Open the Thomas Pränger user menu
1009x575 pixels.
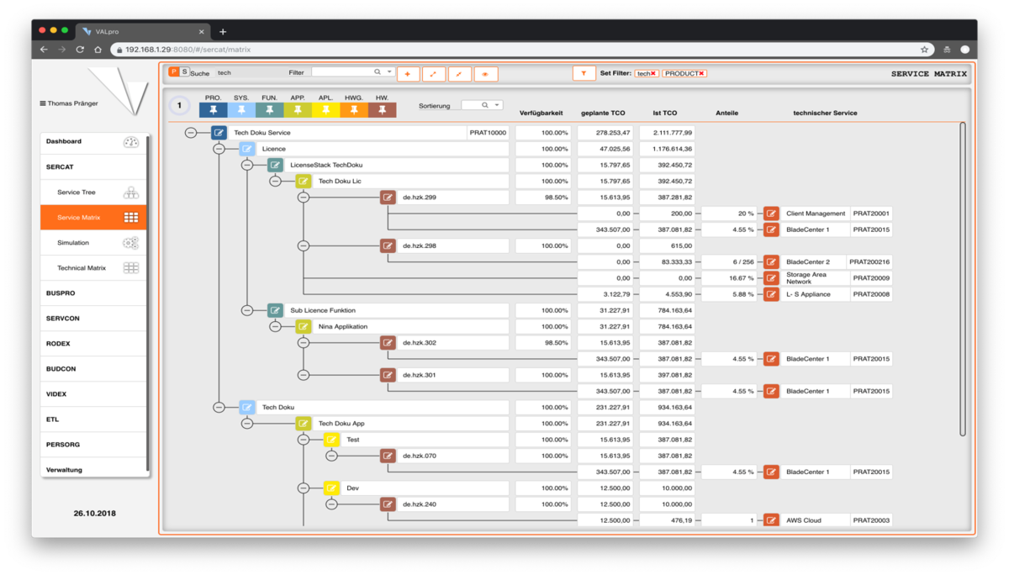[69, 103]
